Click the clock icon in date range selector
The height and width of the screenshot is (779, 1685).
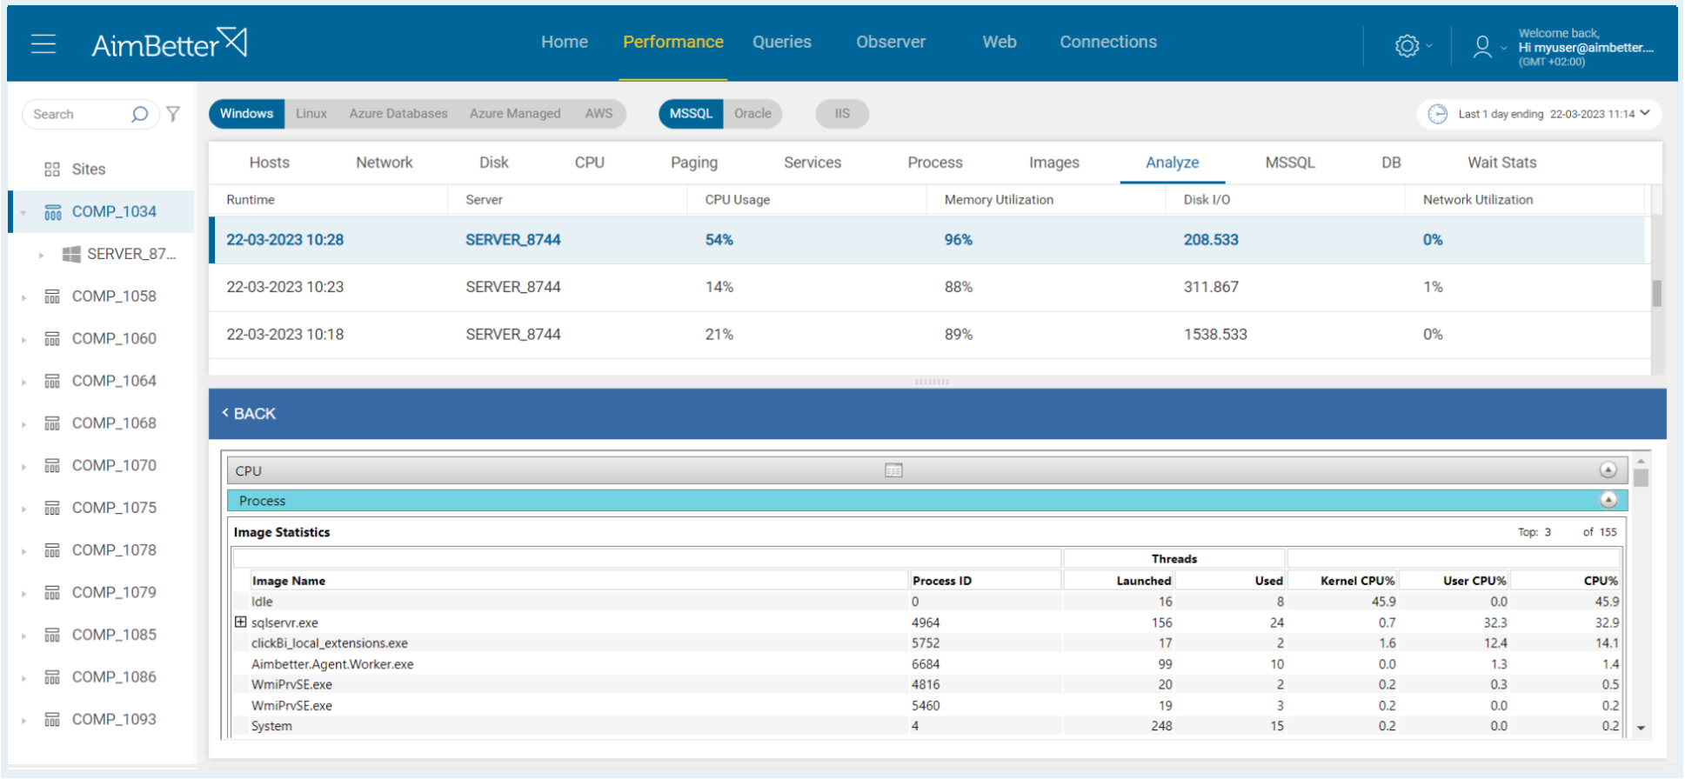[1438, 114]
